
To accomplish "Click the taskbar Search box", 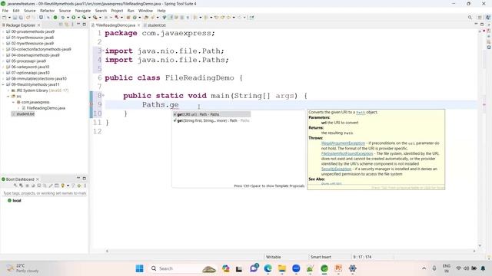I will click(183, 268).
